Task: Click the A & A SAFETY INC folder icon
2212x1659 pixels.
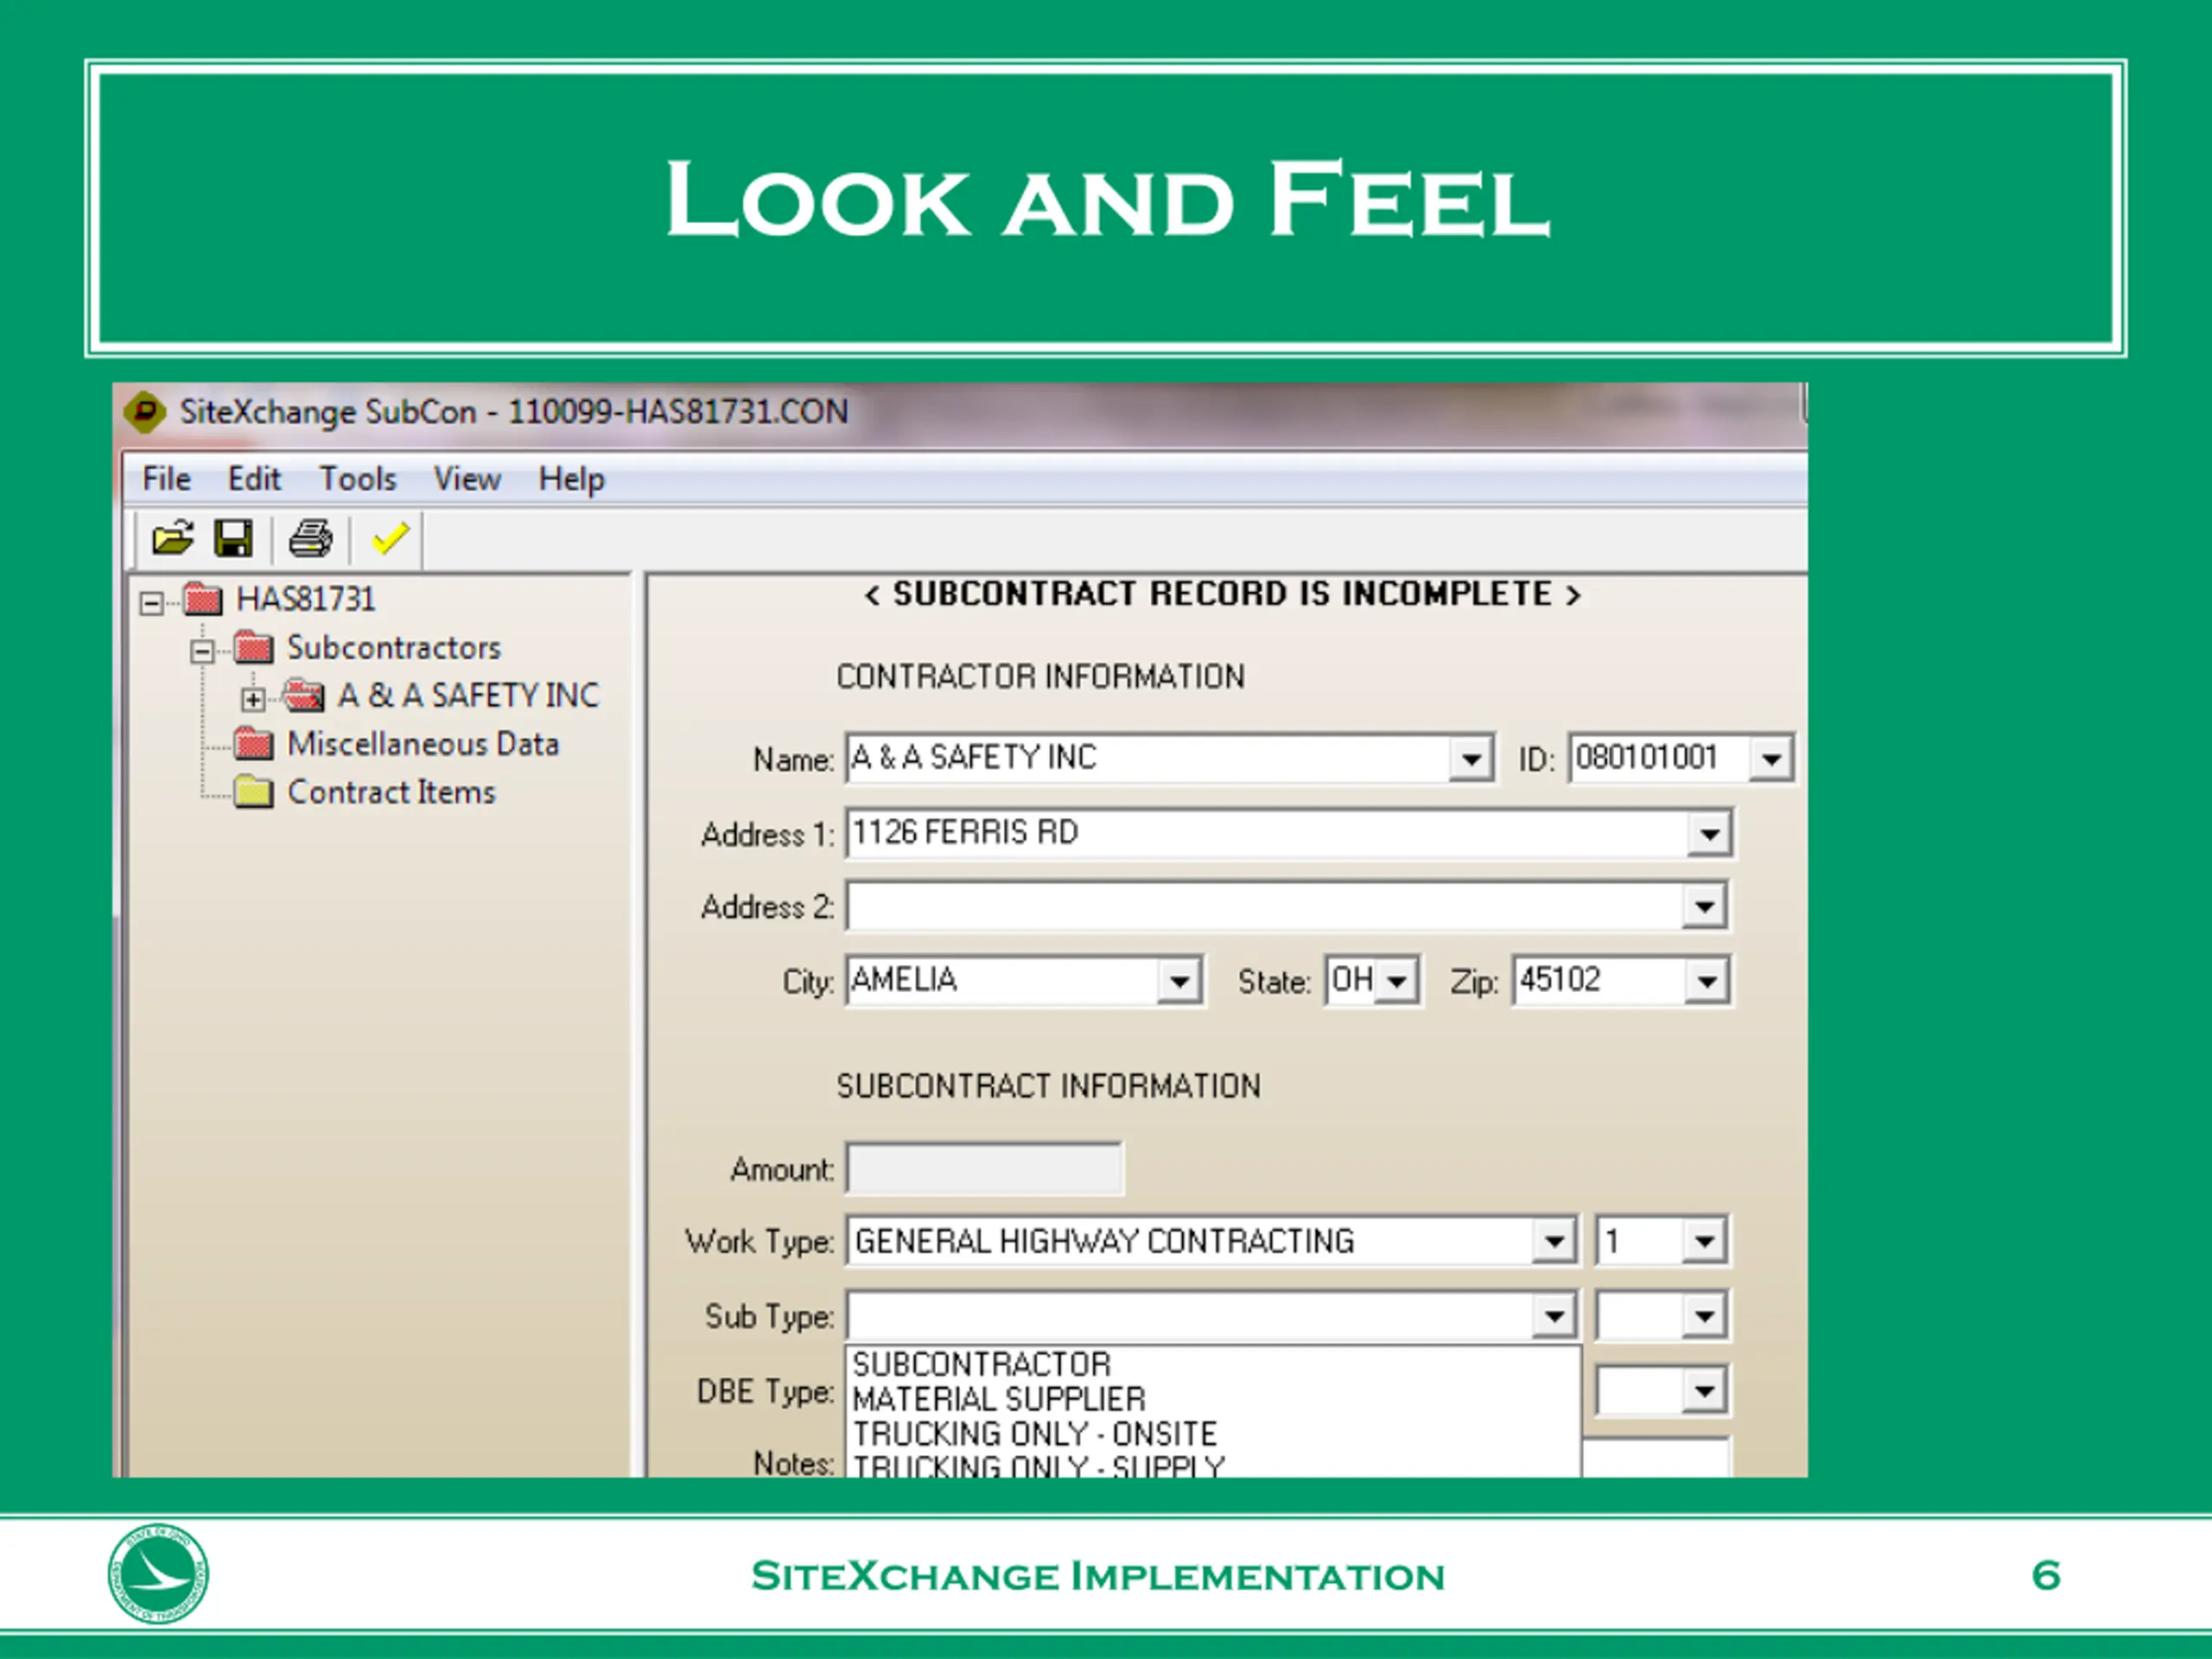Action: pos(304,695)
